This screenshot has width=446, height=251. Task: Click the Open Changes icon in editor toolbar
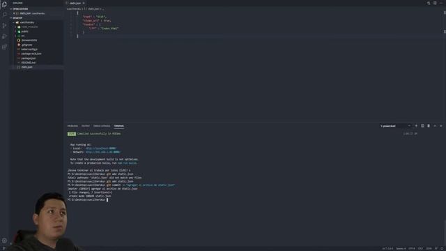(429, 3)
